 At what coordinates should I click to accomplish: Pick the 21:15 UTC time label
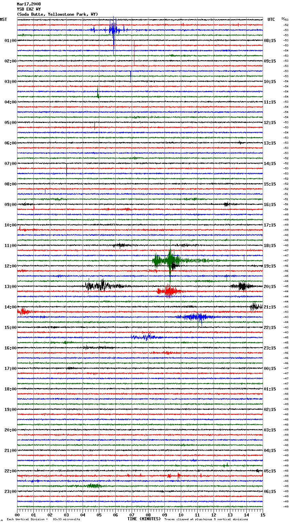(x=270, y=307)
